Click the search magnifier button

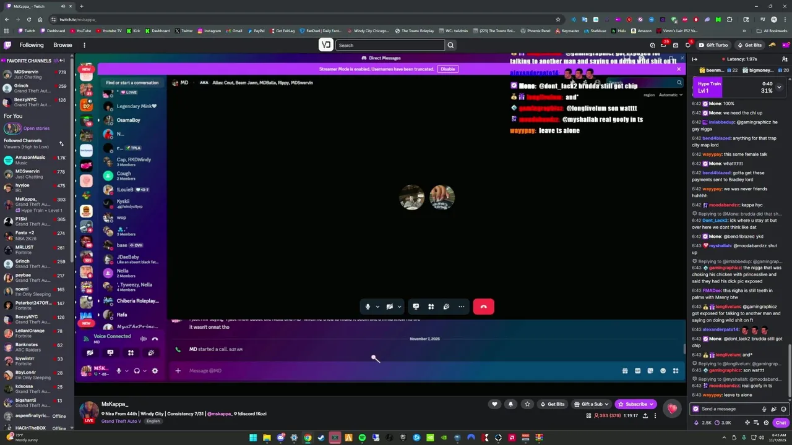(x=450, y=45)
